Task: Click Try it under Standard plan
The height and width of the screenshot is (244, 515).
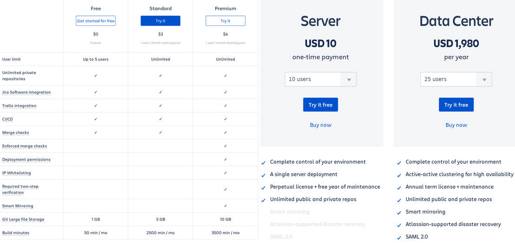Action: click(160, 21)
